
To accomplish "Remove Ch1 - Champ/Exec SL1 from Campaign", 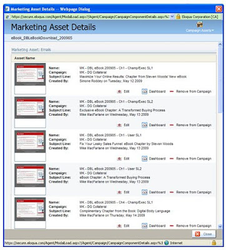I will [x=194, y=91].
